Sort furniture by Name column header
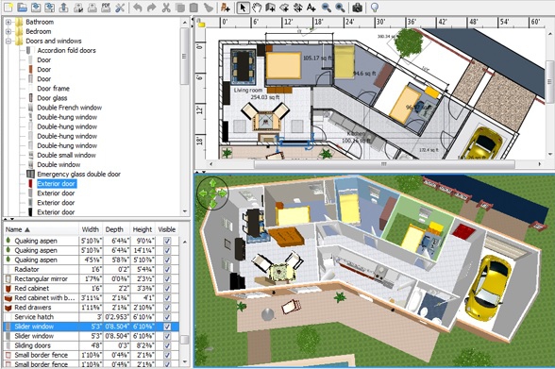The image size is (555, 369). click(42, 229)
